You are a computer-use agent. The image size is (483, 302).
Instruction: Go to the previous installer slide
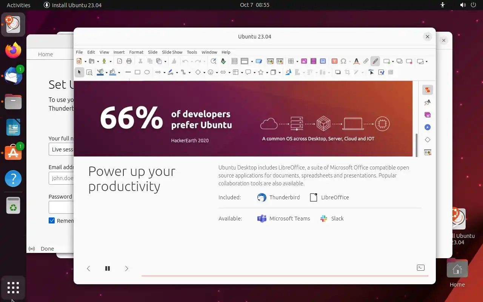click(x=88, y=268)
